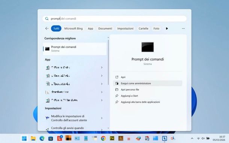This screenshot has height=143, width=229.
Task: Click pin icon beside Aggiungi alla barra delle applicazioni
Action: (x=117, y=102)
